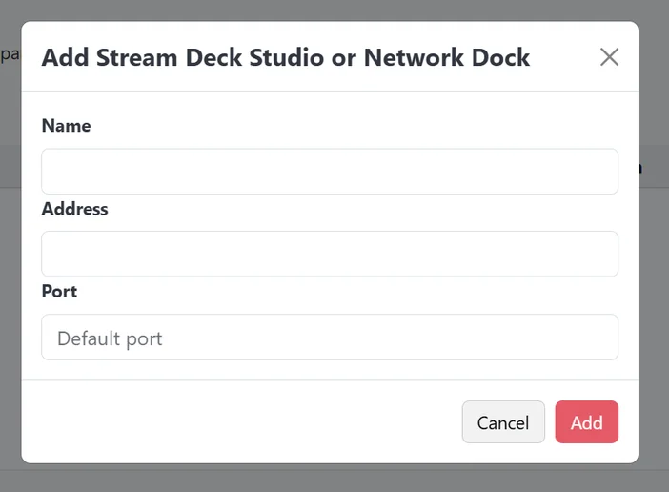The width and height of the screenshot is (669, 492).
Task: Click the dimmed backdrop left of the dialog
Action: click(x=10, y=286)
